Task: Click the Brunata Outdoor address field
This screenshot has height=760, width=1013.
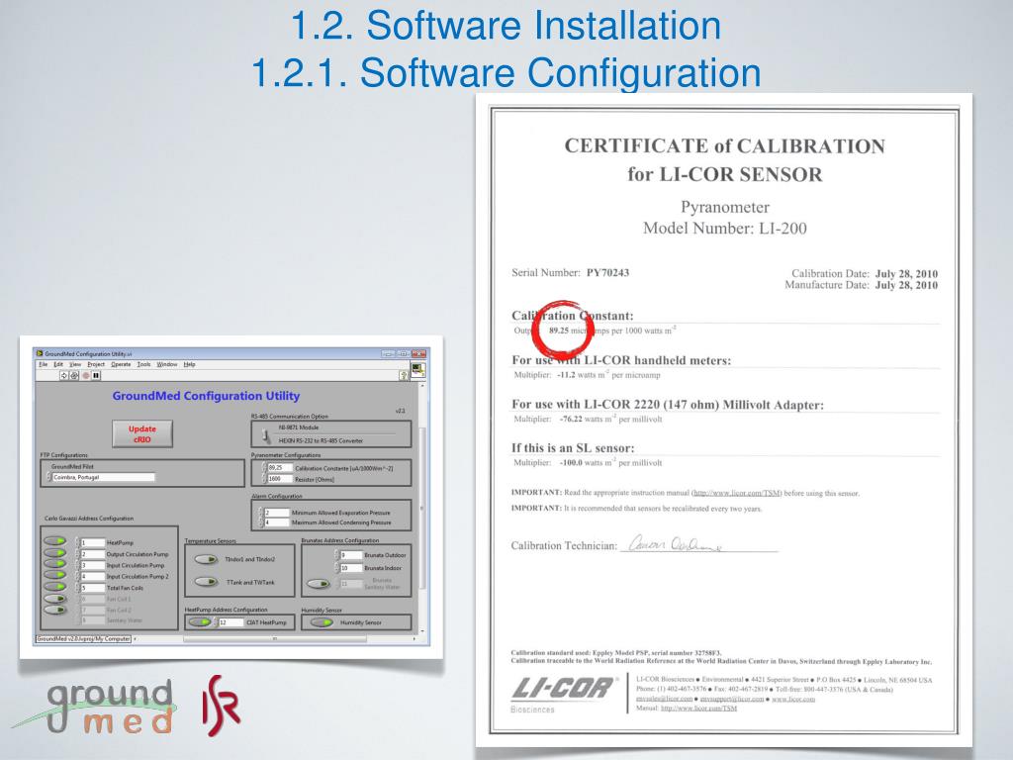Action: (x=351, y=555)
